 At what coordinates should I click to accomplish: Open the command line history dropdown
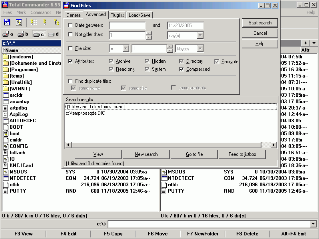(x=313, y=224)
